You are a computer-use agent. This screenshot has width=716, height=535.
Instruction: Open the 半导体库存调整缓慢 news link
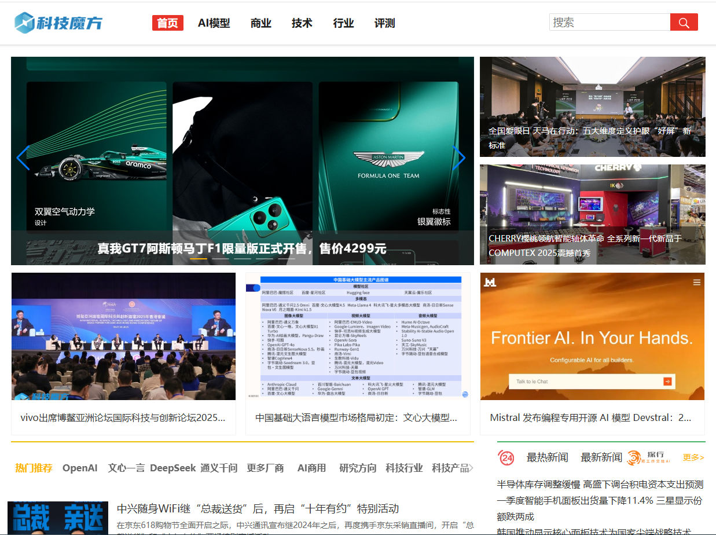600,484
